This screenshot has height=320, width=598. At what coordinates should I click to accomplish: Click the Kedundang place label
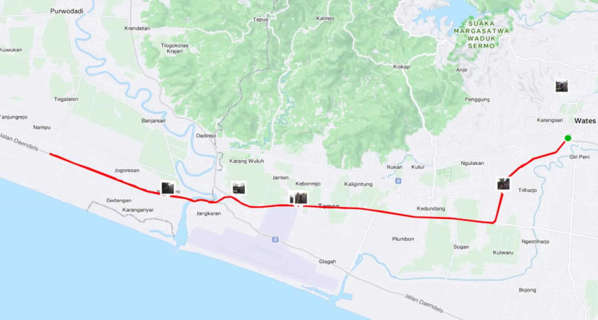point(431,209)
